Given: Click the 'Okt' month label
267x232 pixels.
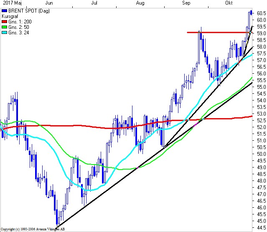Looking at the screenshot, I should pos(229,3).
